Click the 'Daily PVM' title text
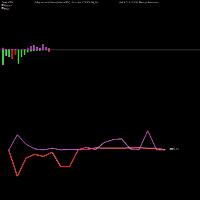200x200 pixels. 8,2
